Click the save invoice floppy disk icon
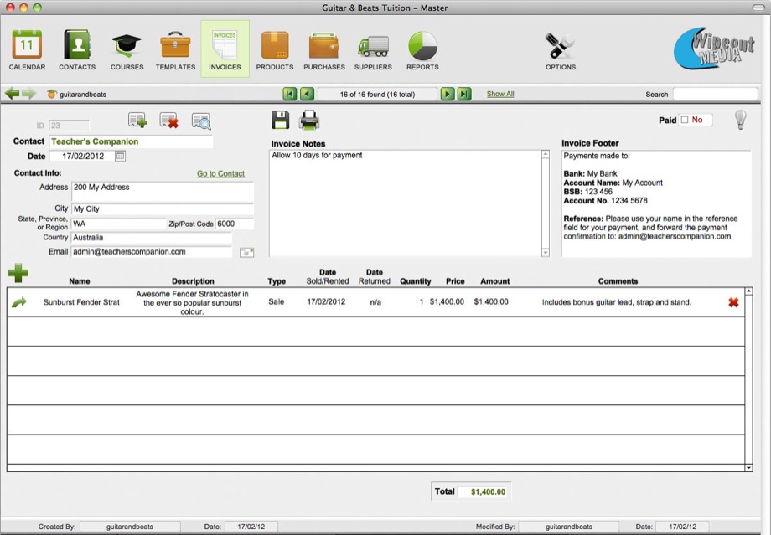Image resolution: width=771 pixels, height=535 pixels. (281, 121)
